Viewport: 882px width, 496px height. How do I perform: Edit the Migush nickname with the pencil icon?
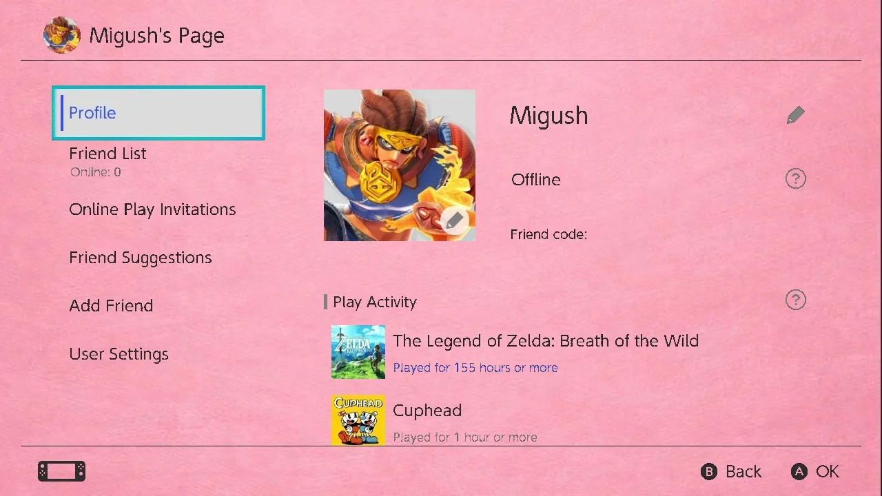(795, 115)
